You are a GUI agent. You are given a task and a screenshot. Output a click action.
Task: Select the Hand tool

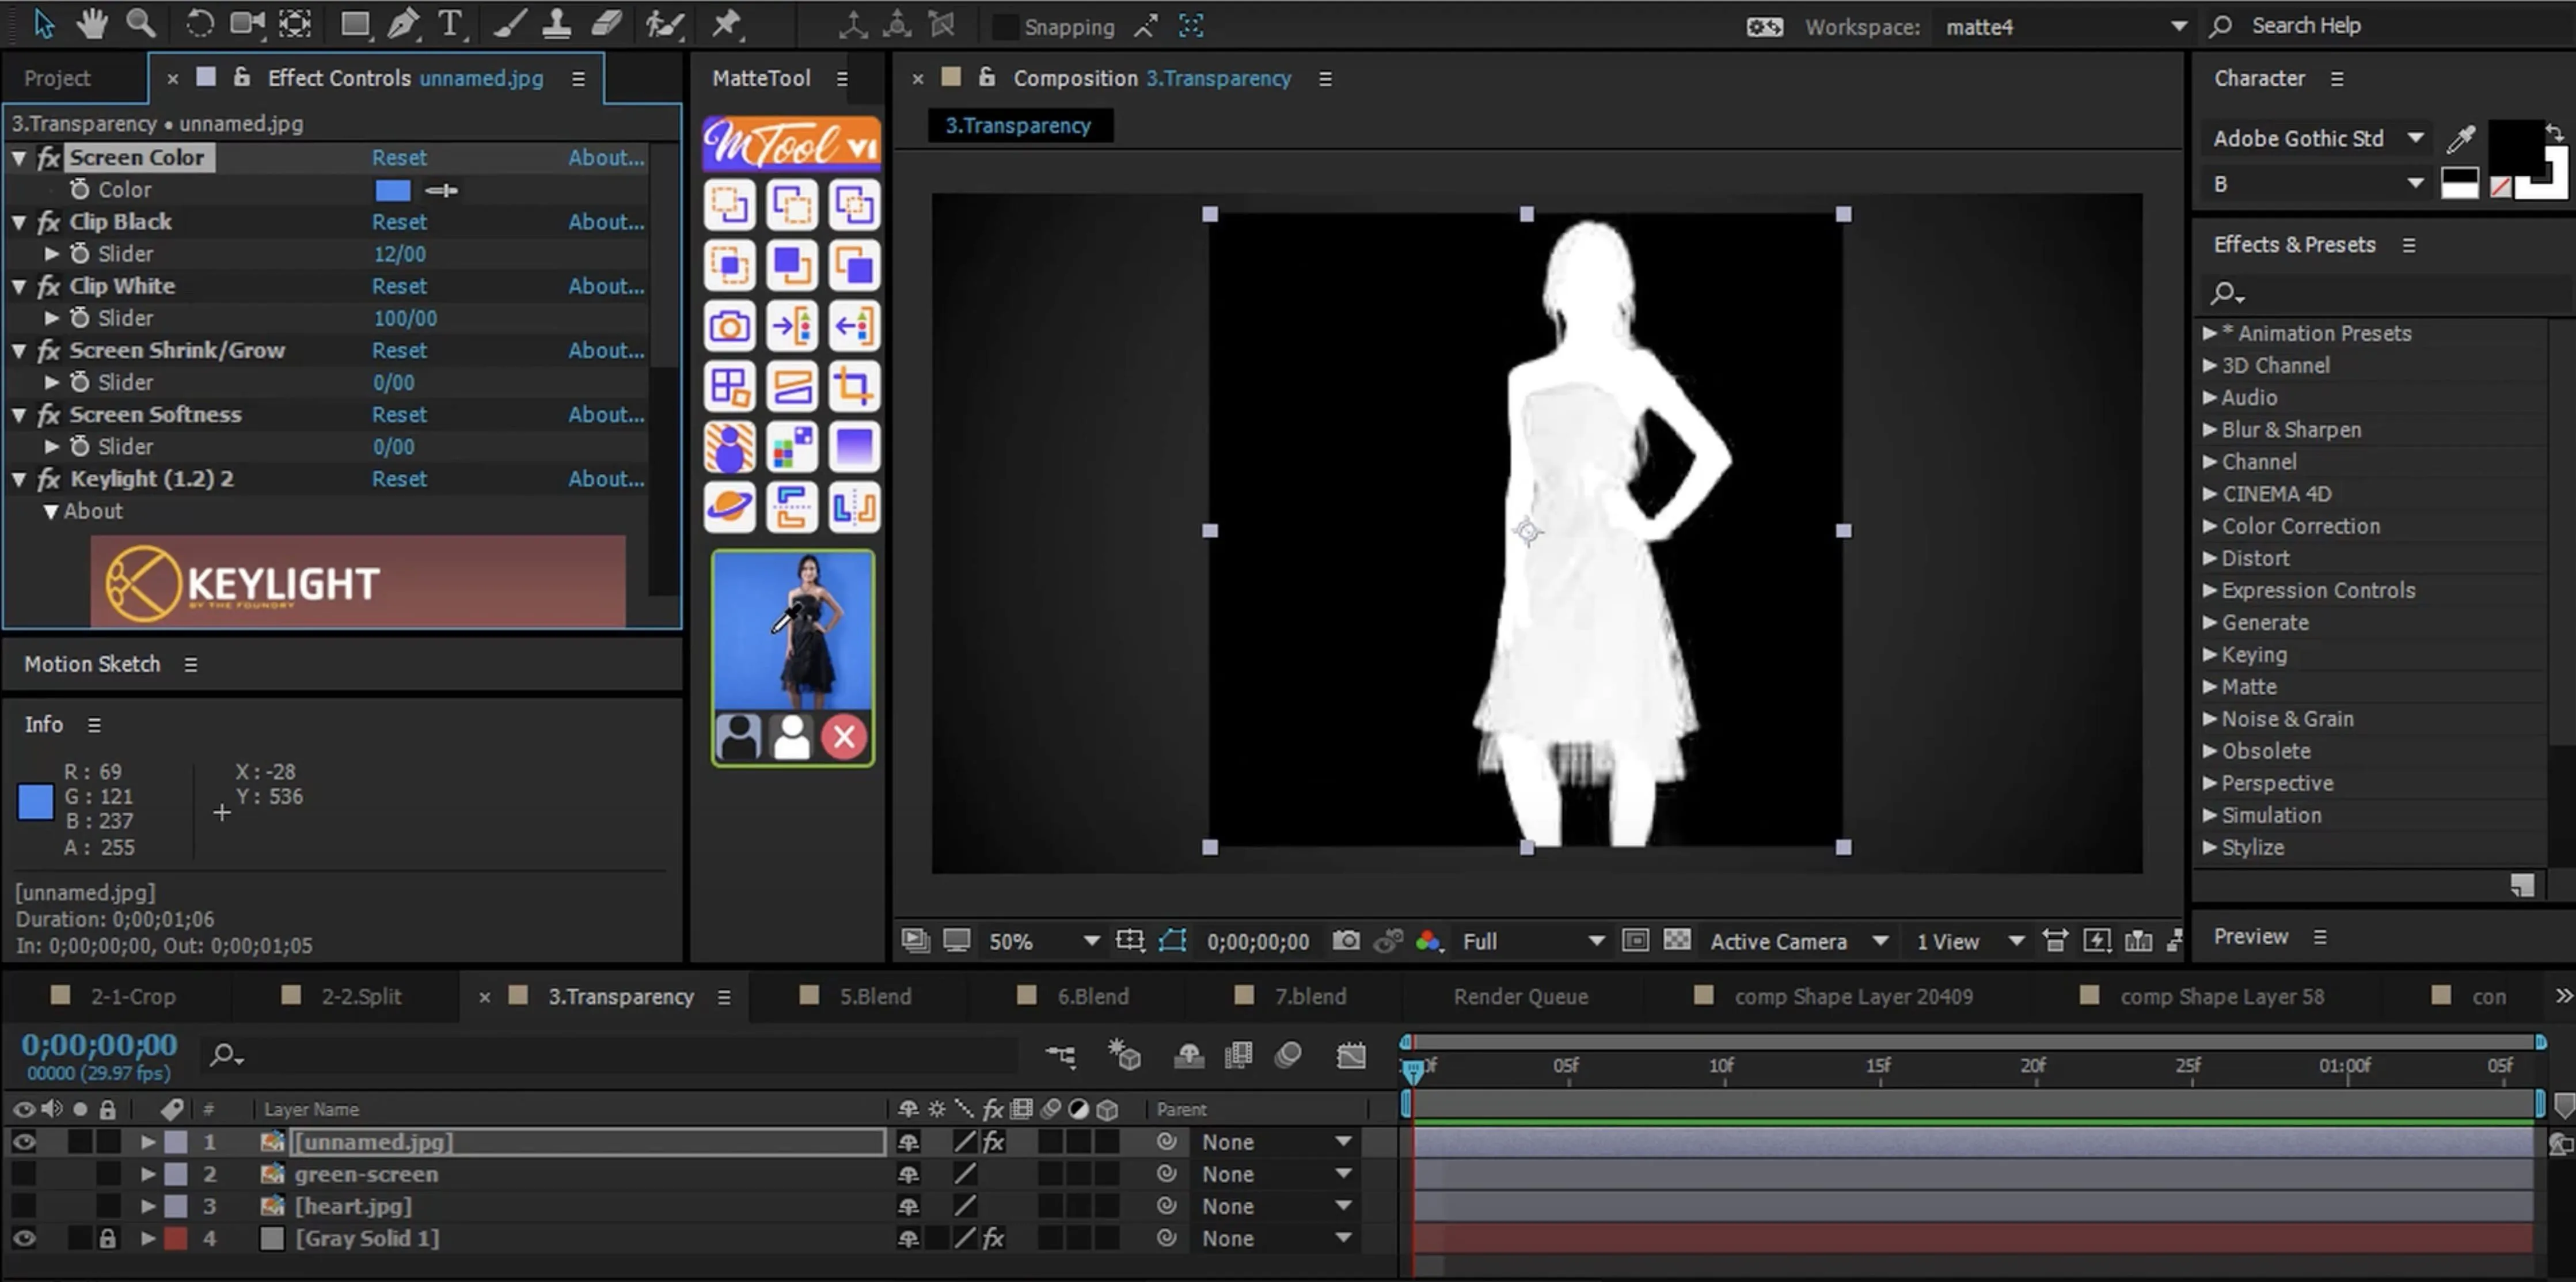(x=92, y=24)
